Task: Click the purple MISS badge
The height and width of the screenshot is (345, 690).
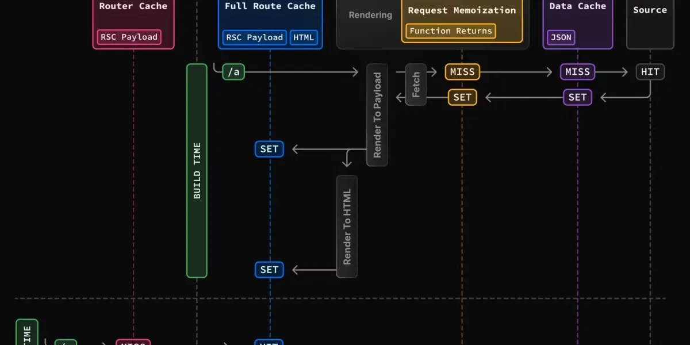Action: click(x=577, y=72)
